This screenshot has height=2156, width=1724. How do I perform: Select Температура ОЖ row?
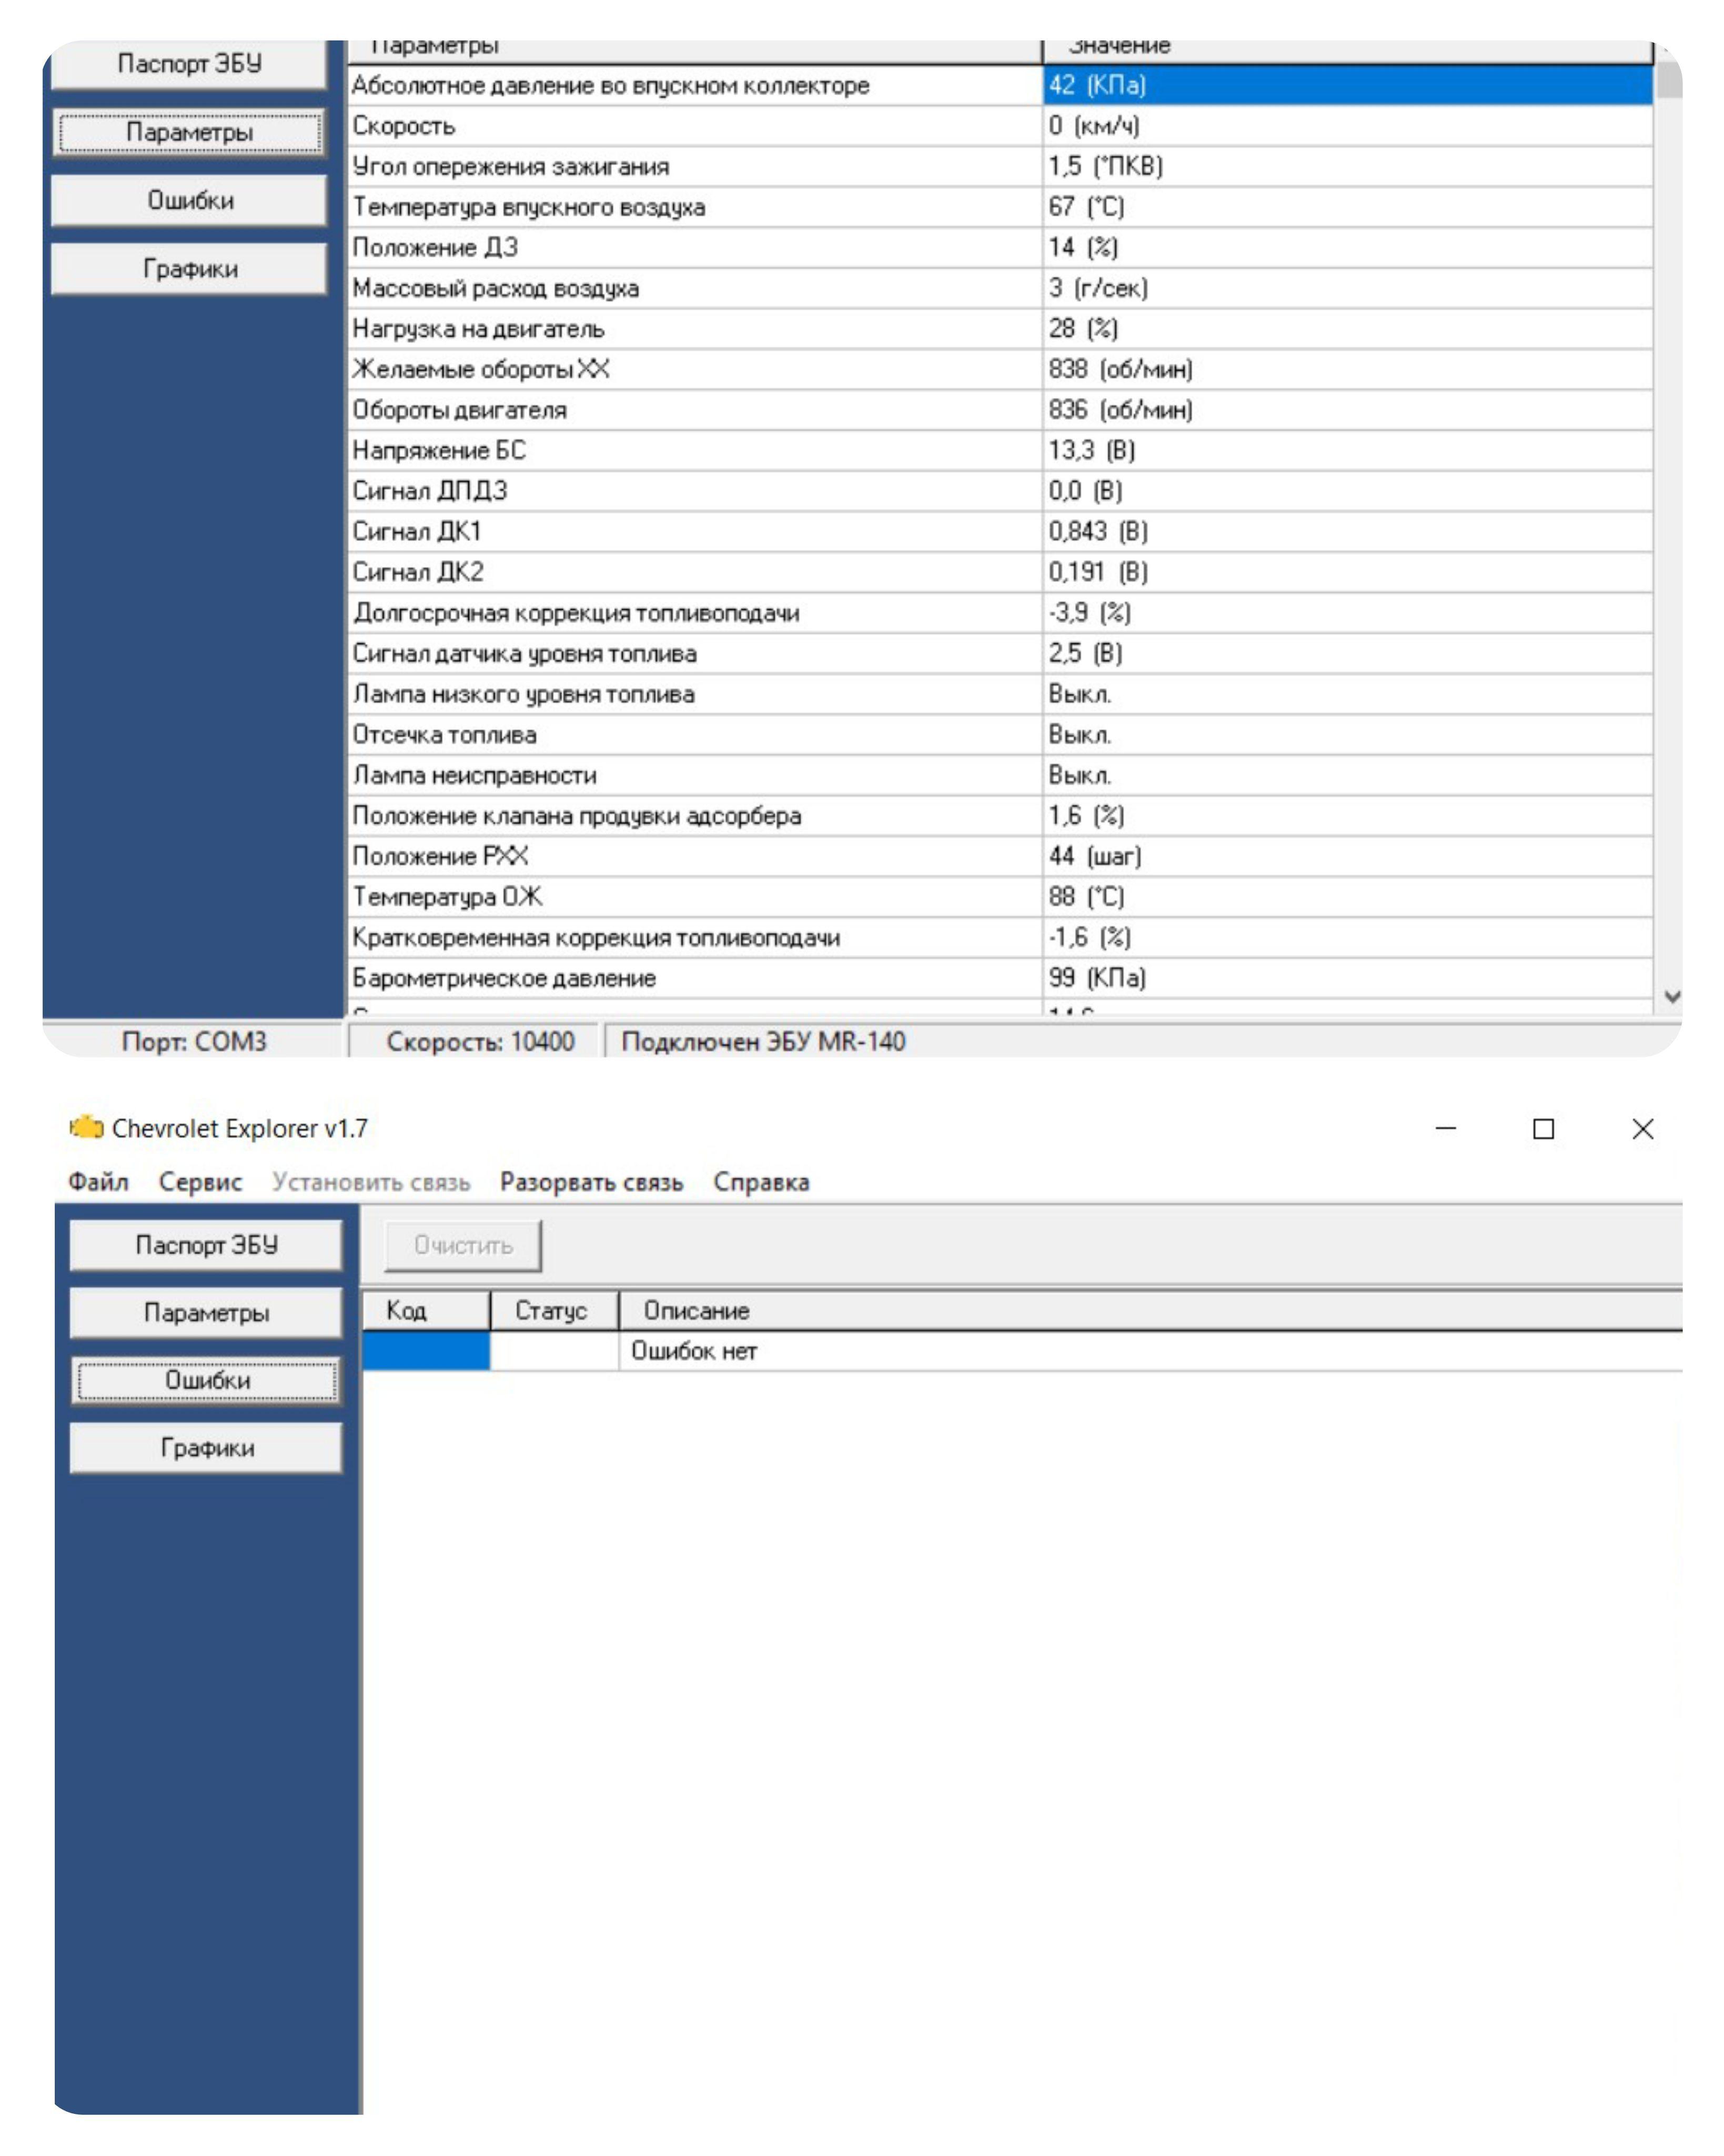point(1000,897)
